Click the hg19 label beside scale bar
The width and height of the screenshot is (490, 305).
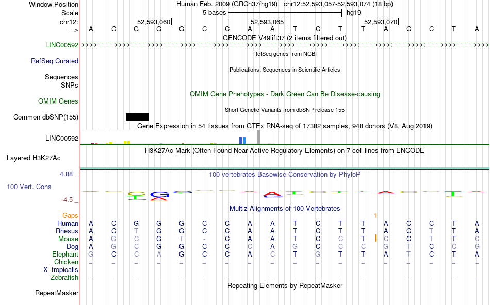pos(354,13)
